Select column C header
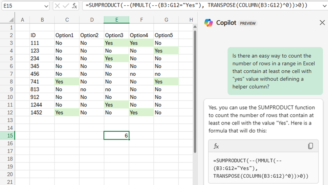The image size is (328, 185). (x=67, y=20)
